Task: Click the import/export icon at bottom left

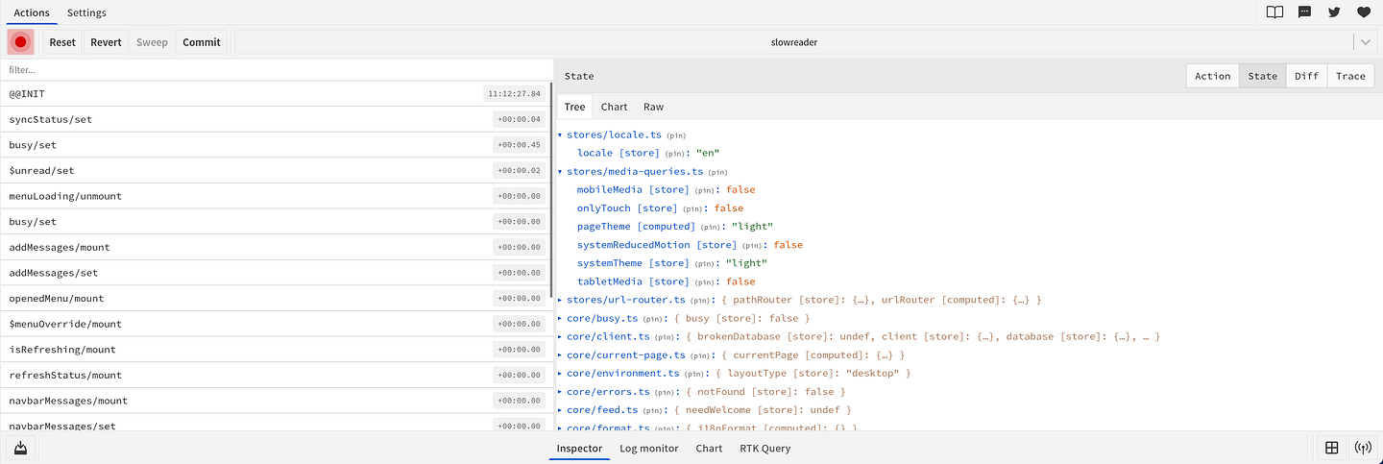Action: click(20, 448)
